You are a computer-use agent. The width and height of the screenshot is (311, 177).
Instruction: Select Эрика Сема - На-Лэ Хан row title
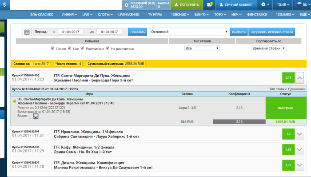click(83, 152)
